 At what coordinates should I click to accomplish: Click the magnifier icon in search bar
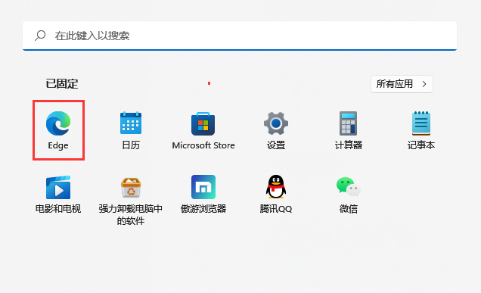[x=40, y=36]
